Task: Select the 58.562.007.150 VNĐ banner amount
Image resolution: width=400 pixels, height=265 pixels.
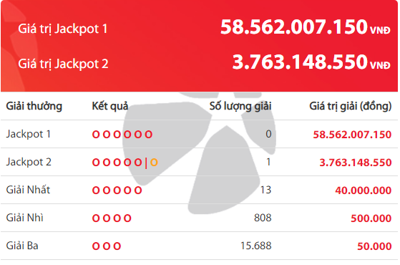Action: [x=305, y=27]
